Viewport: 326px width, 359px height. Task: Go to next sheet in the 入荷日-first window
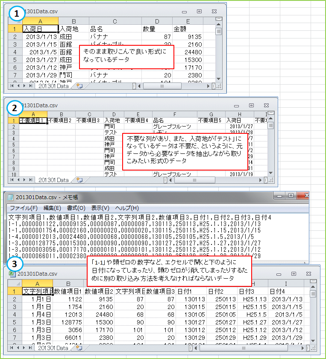pos(24,86)
